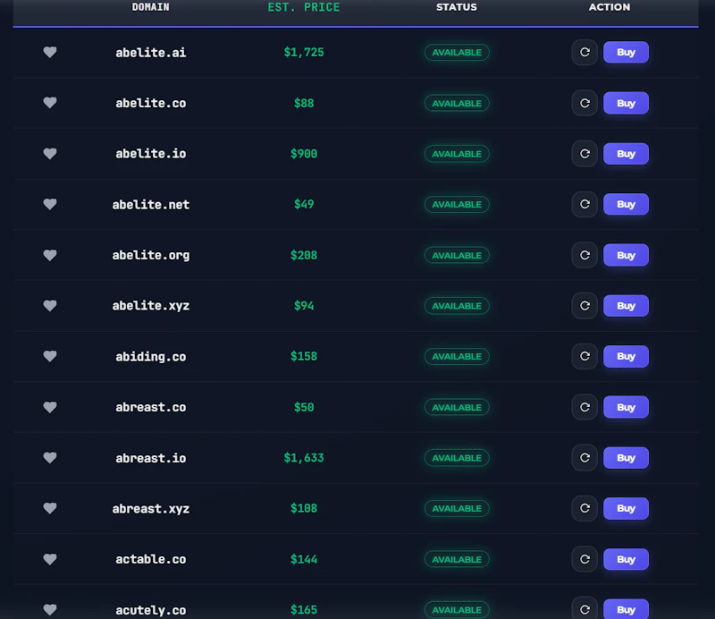
Task: Toggle the heart for abelite.net
Action: (x=50, y=204)
